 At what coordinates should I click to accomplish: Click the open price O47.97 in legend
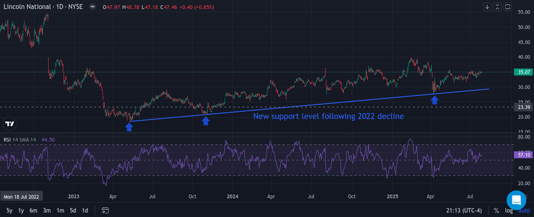111,7
